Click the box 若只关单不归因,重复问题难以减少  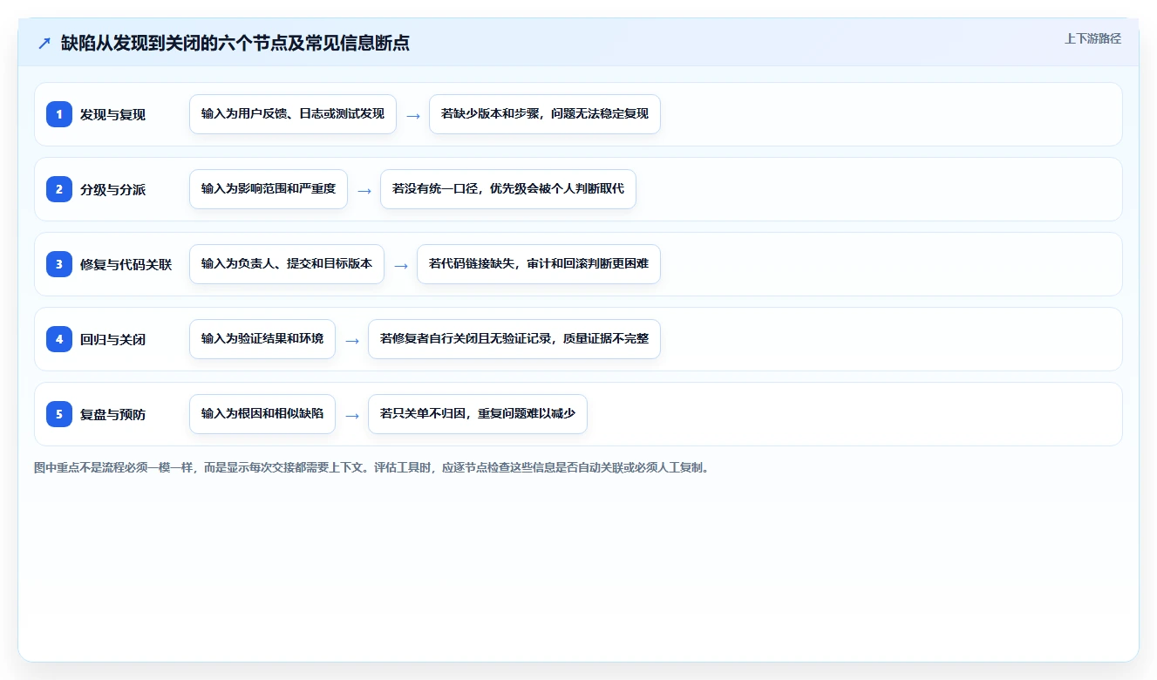click(478, 414)
